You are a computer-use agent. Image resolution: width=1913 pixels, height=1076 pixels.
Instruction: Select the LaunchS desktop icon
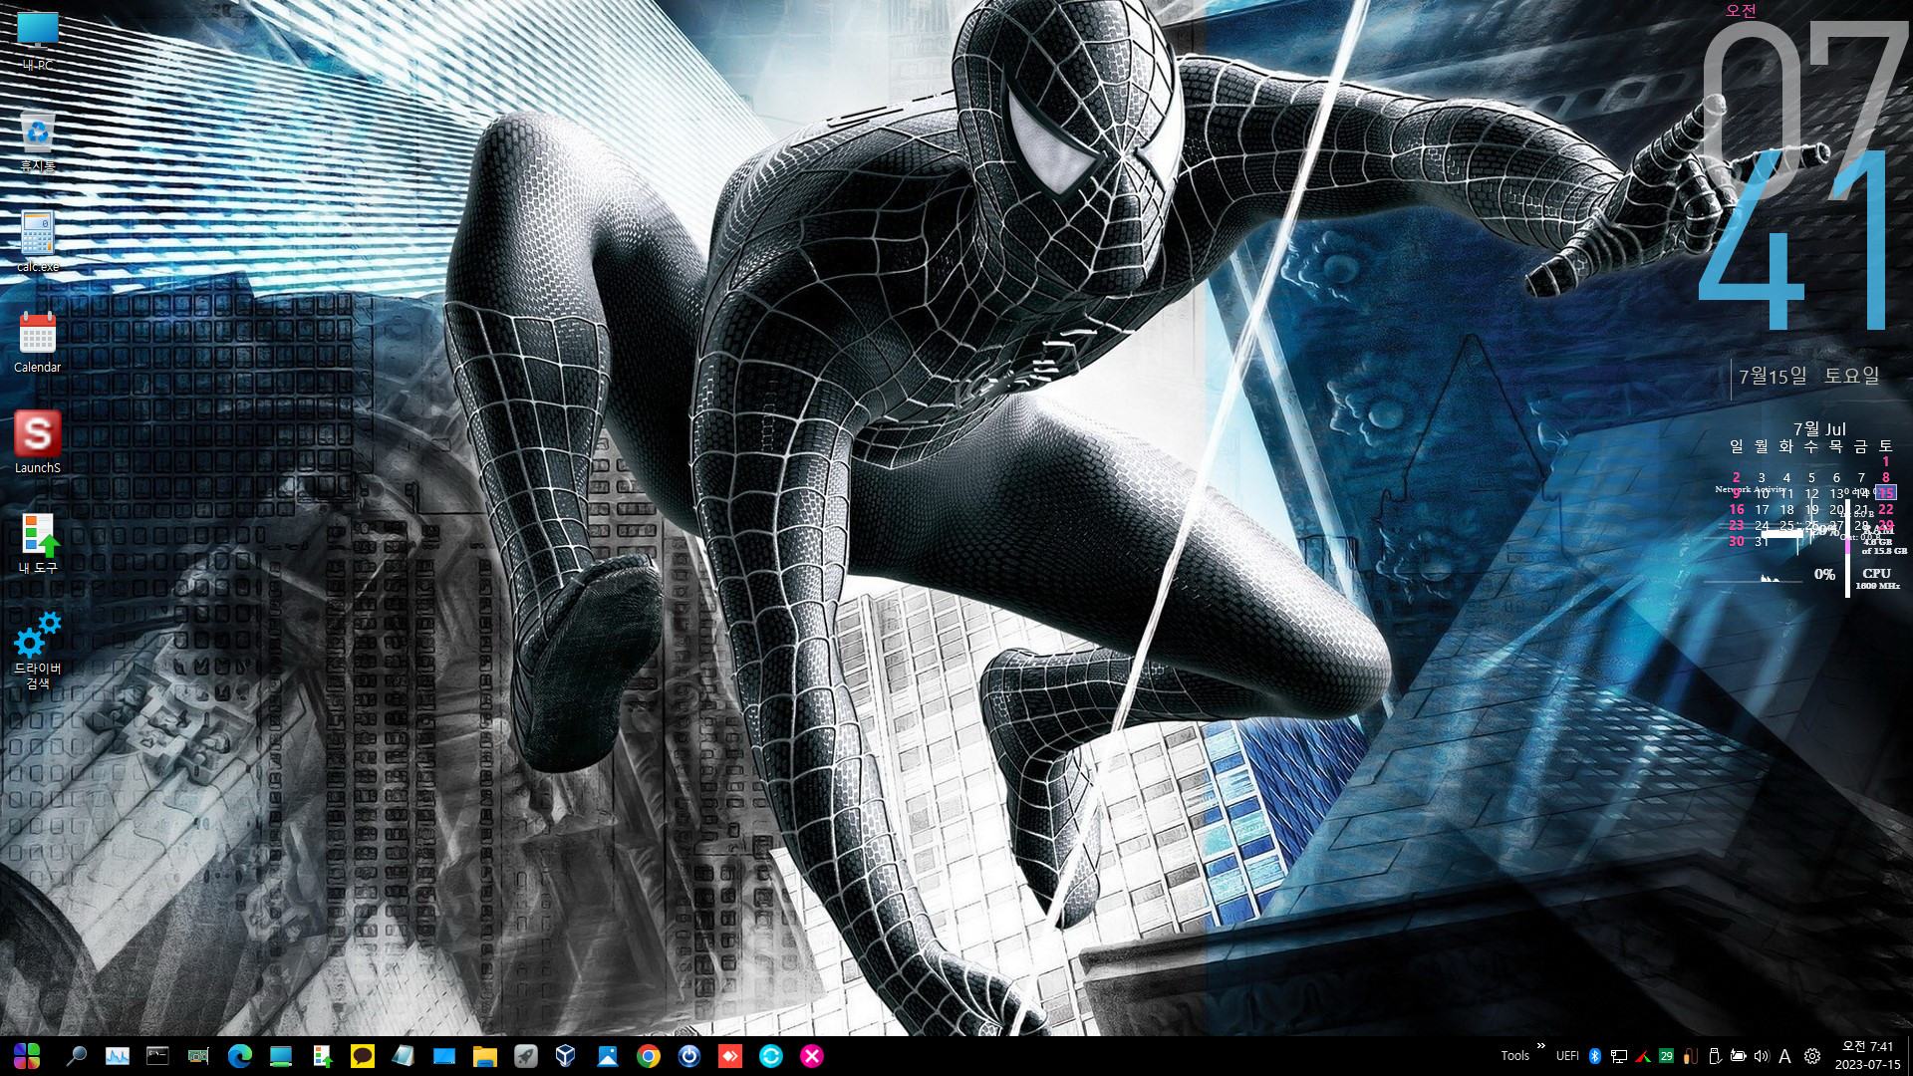click(38, 443)
